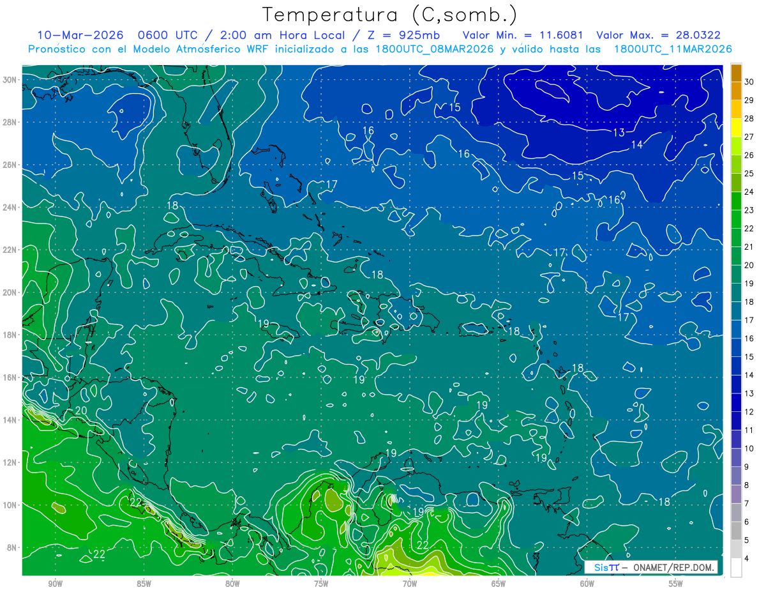Select the pressure level "Z = 925mb"
This screenshot has height=592, width=766.
[402, 35]
